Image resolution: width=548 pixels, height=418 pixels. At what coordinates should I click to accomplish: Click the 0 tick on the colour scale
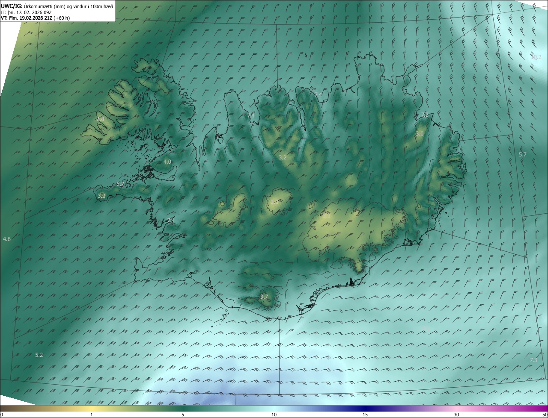[2, 415]
